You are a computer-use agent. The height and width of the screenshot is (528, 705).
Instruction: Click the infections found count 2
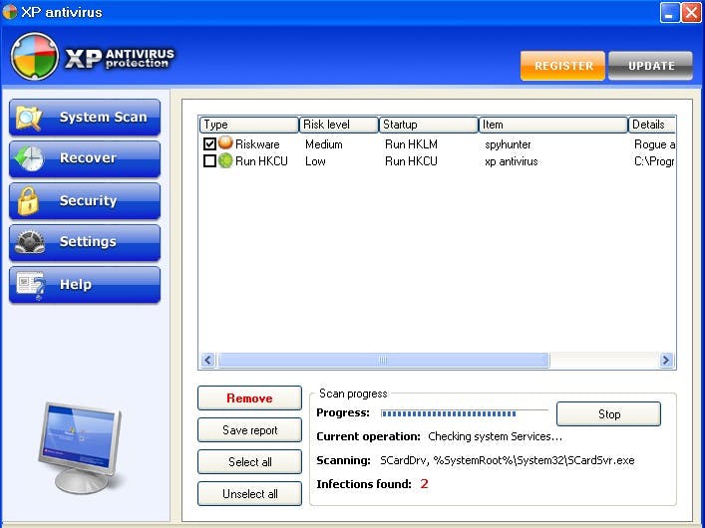tap(424, 484)
